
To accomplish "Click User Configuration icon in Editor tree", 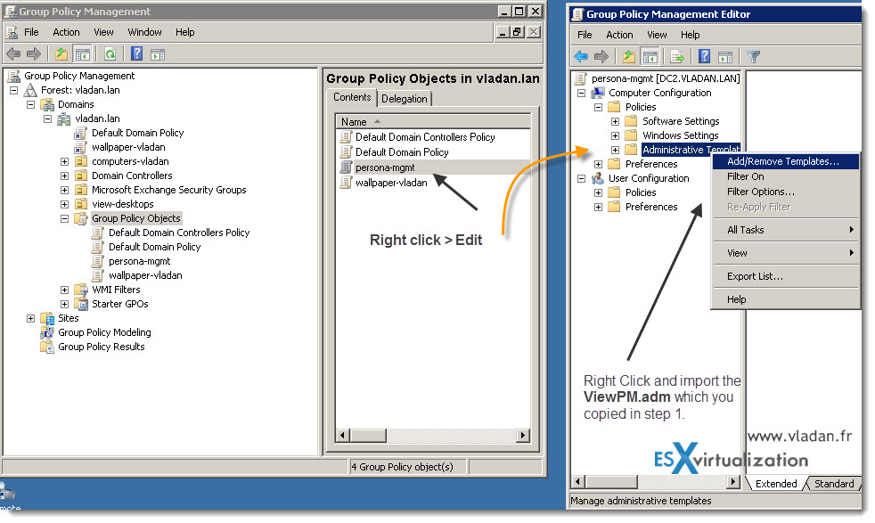I will coord(598,178).
